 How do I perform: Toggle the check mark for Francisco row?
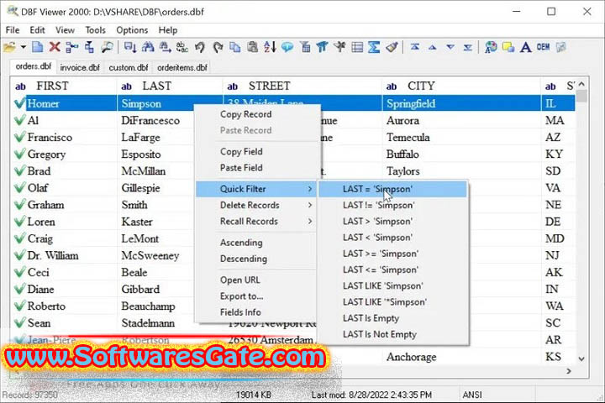19,138
